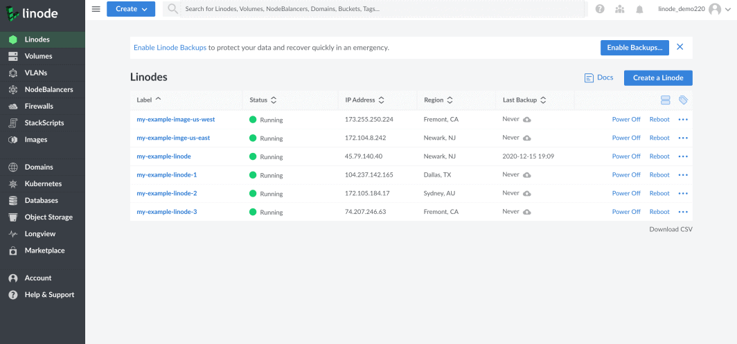The width and height of the screenshot is (737, 344).
Task: Sort Linodes by Region column
Action: [x=438, y=100]
